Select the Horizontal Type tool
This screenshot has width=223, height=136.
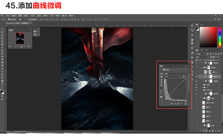coord(2,72)
